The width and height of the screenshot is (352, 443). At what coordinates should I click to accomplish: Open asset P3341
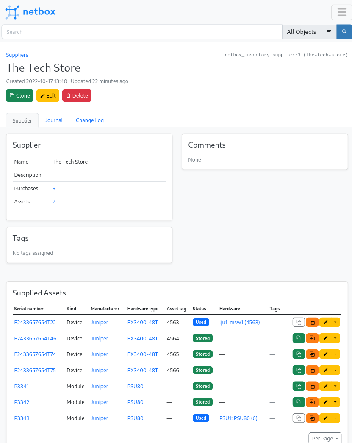22,387
